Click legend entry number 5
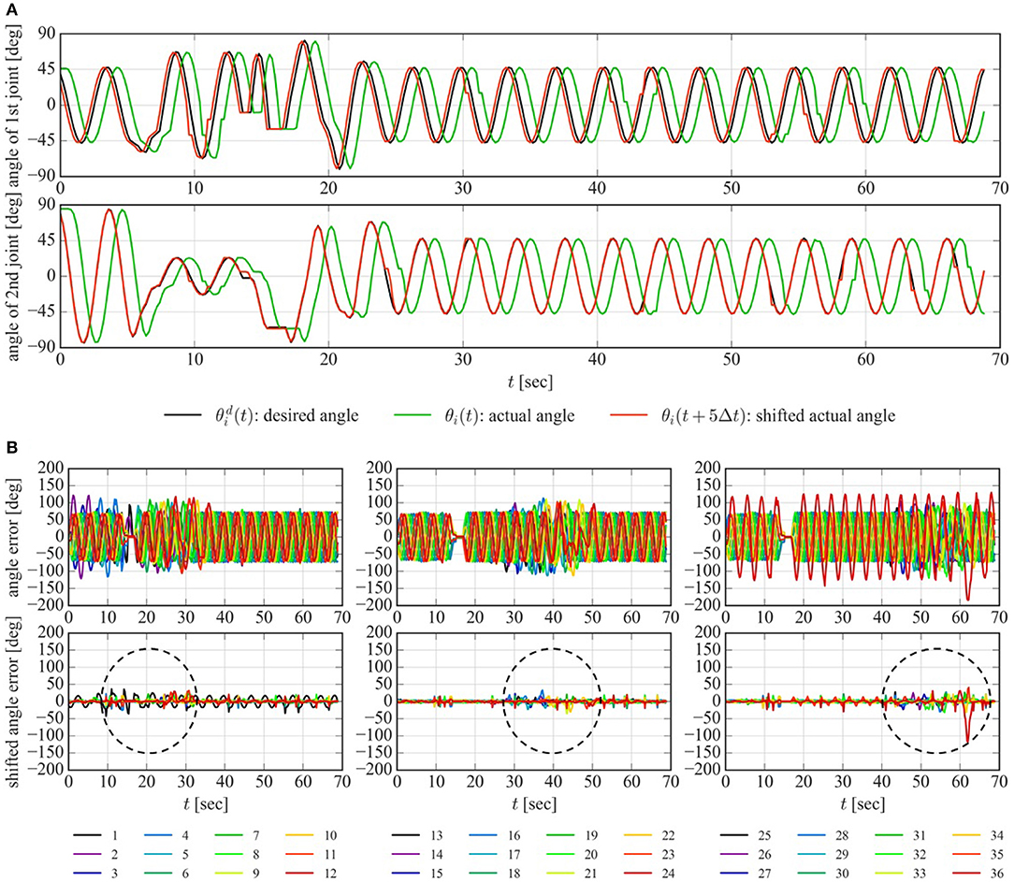Image resolution: width=1014 pixels, height=882 pixels. click(x=185, y=854)
